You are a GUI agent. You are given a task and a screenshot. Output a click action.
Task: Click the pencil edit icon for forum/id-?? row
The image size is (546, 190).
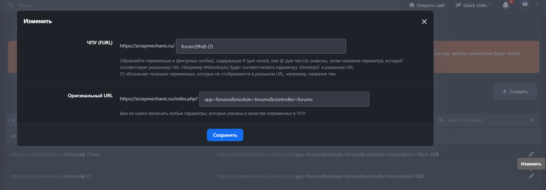pos(531,176)
